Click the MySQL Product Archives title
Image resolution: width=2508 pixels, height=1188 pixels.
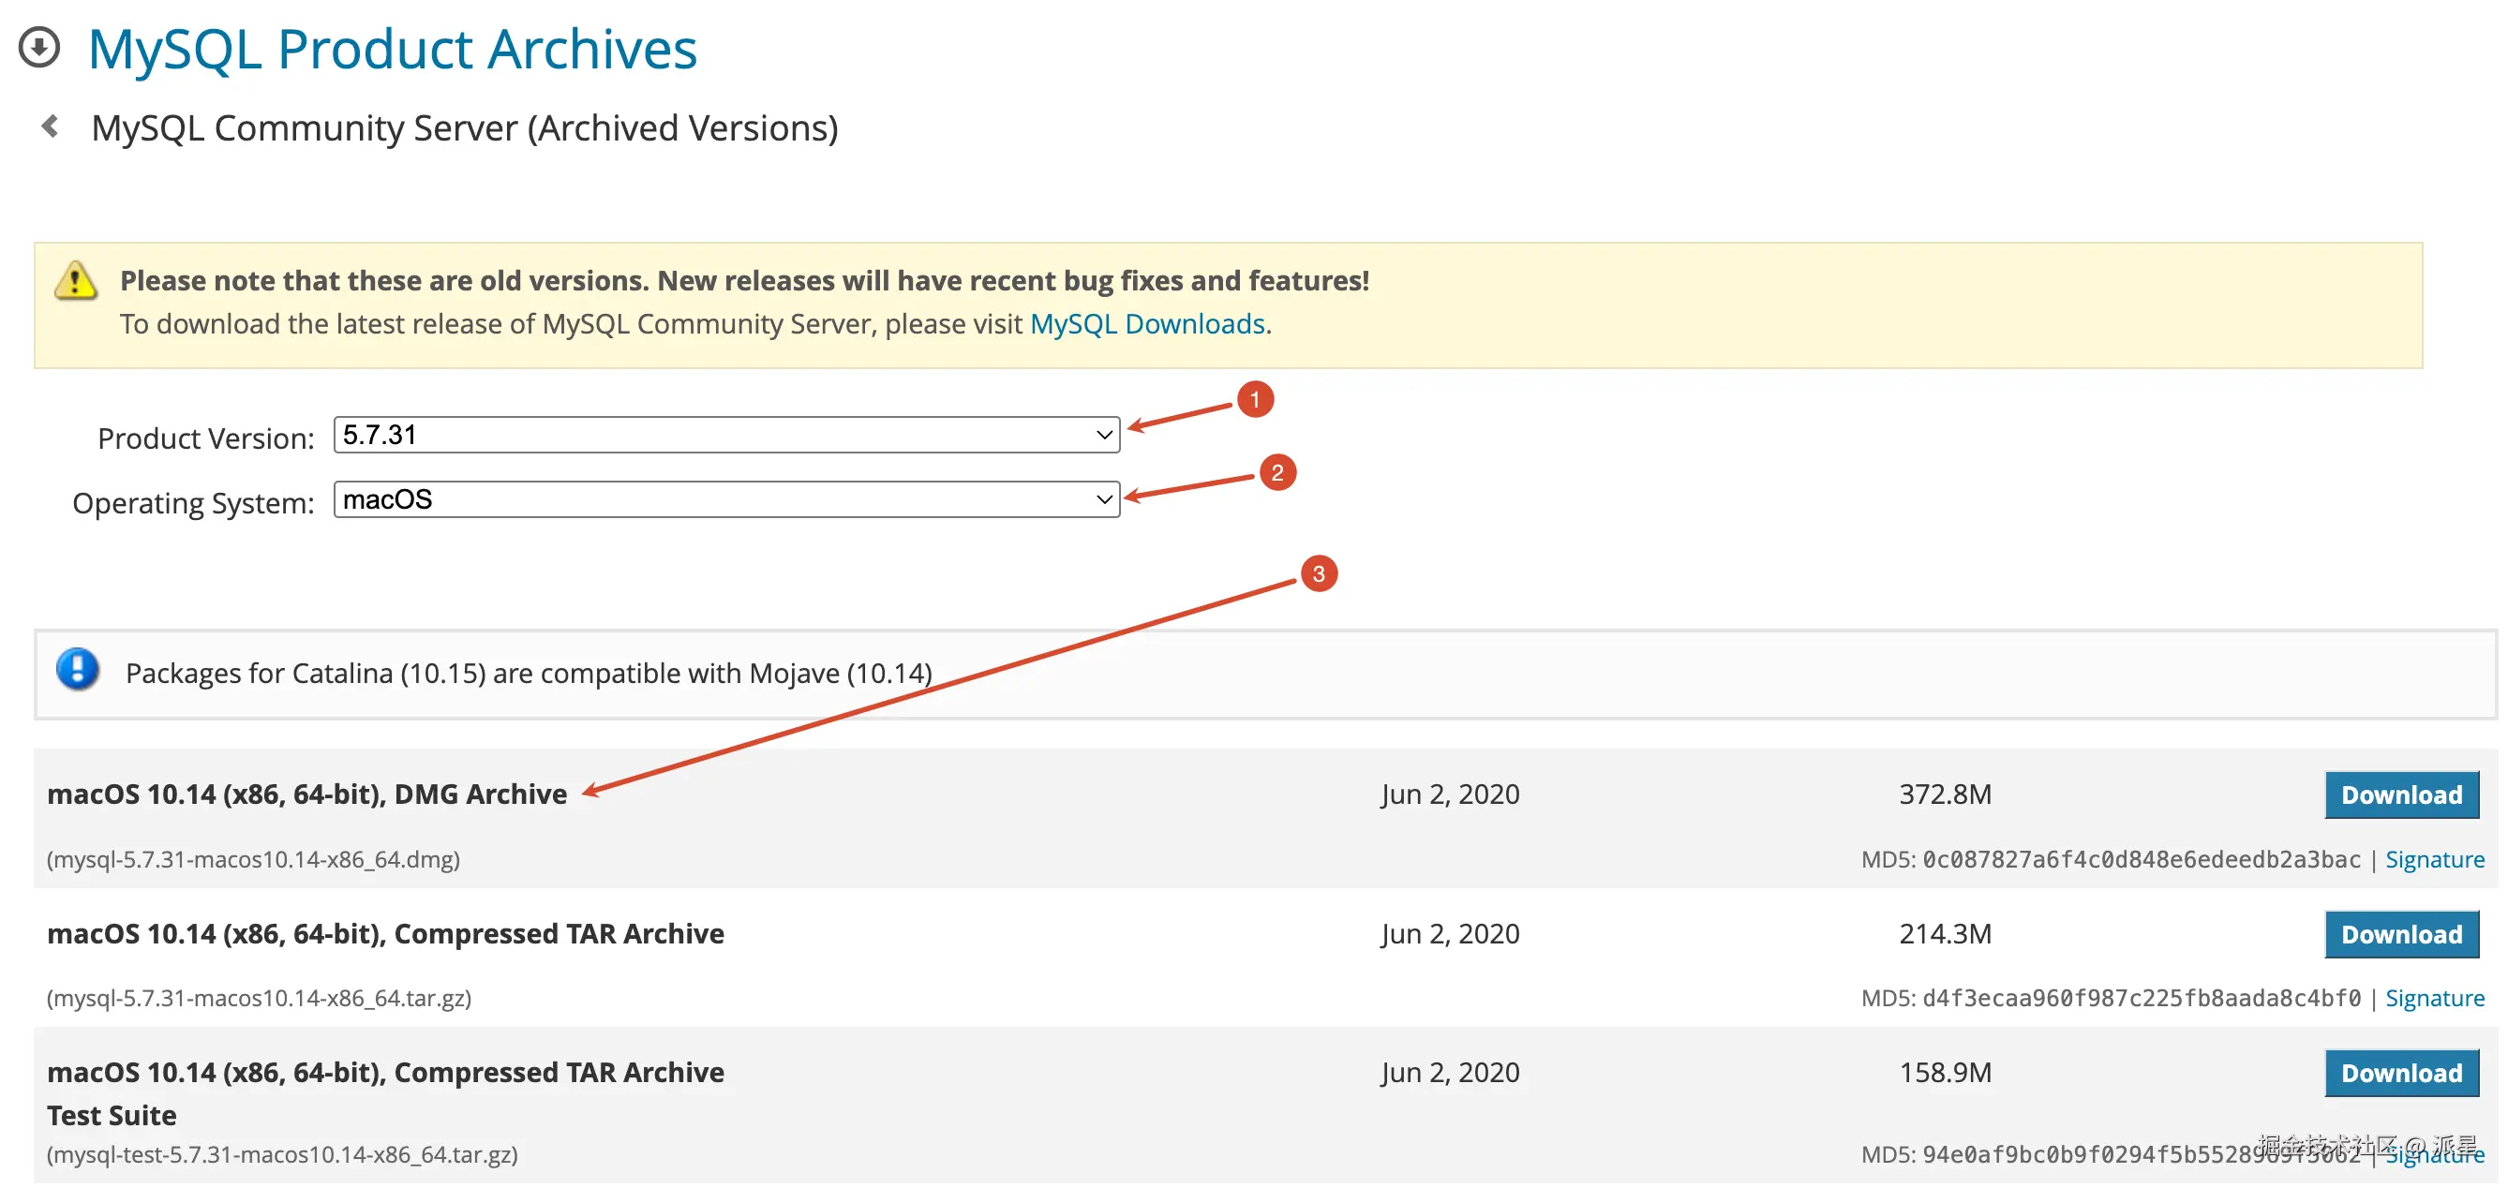(x=393, y=49)
